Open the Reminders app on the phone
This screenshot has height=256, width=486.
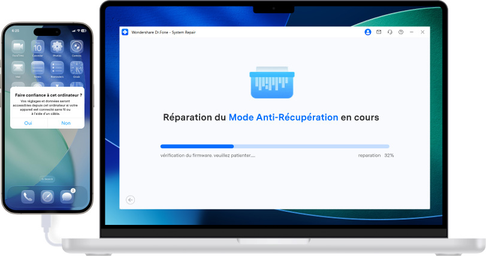[x=57, y=68]
